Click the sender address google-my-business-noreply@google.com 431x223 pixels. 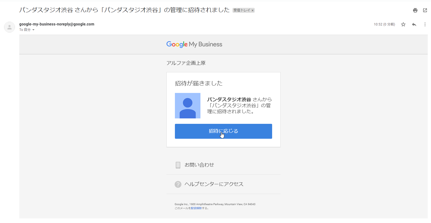[x=57, y=24]
